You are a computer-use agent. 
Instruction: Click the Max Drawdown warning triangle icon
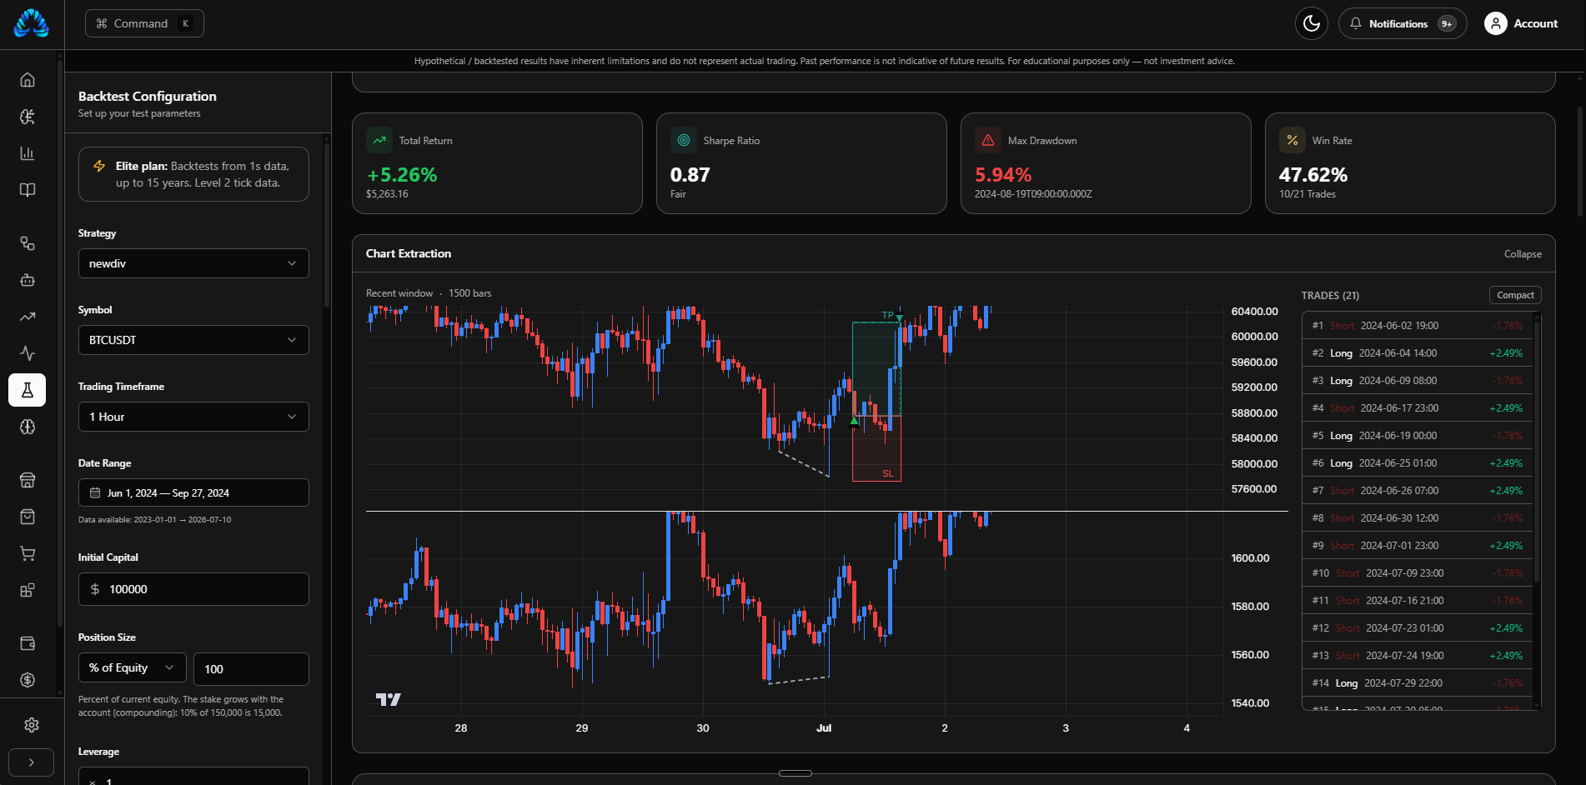pos(988,140)
